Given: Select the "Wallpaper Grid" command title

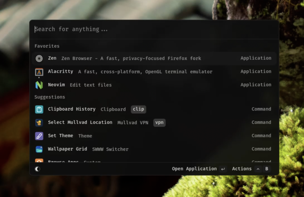Looking at the screenshot, I should pyautogui.click(x=68, y=149).
